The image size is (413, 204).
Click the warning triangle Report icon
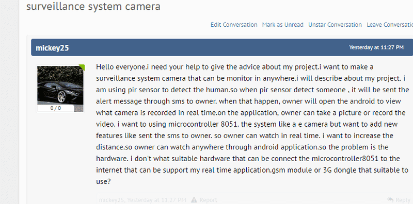[194, 200]
